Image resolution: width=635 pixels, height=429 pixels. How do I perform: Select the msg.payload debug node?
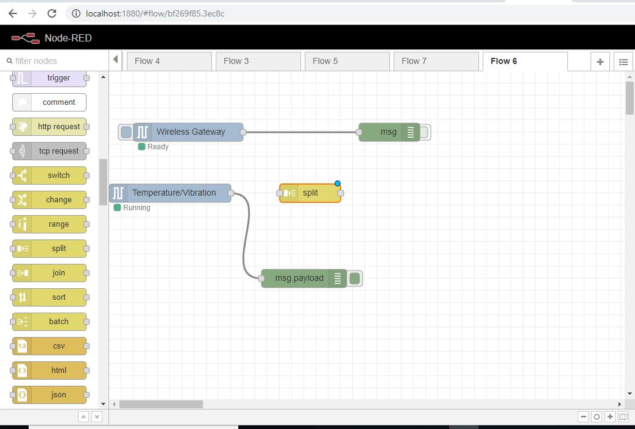point(303,278)
